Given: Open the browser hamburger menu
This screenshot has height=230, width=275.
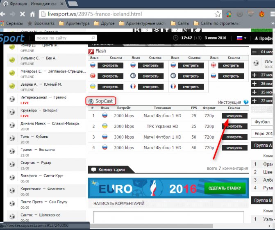Looking at the screenshot, I should [273, 14].
